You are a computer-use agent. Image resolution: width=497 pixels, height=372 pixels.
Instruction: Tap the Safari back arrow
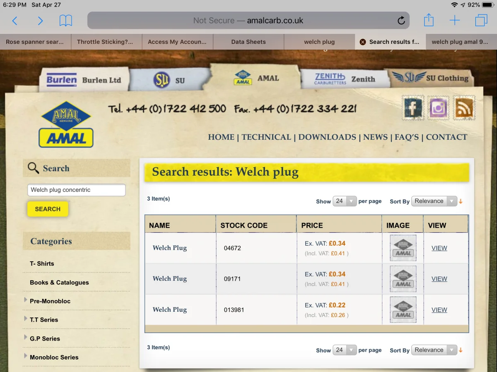15,21
